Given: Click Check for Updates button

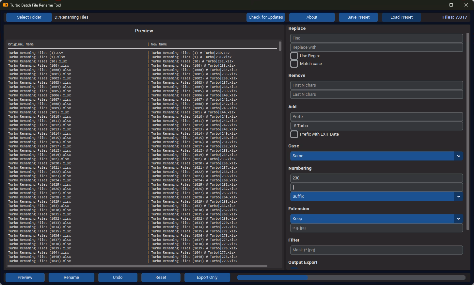Looking at the screenshot, I should (266, 17).
